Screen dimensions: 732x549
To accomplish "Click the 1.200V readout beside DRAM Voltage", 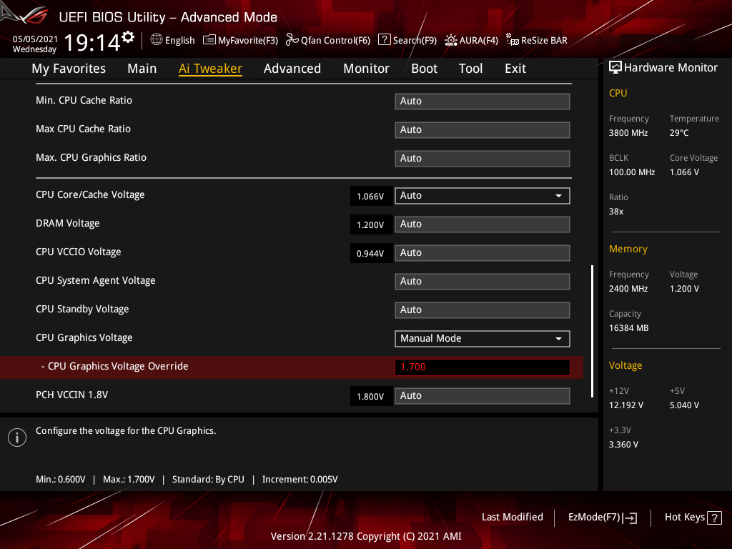I will (x=371, y=224).
